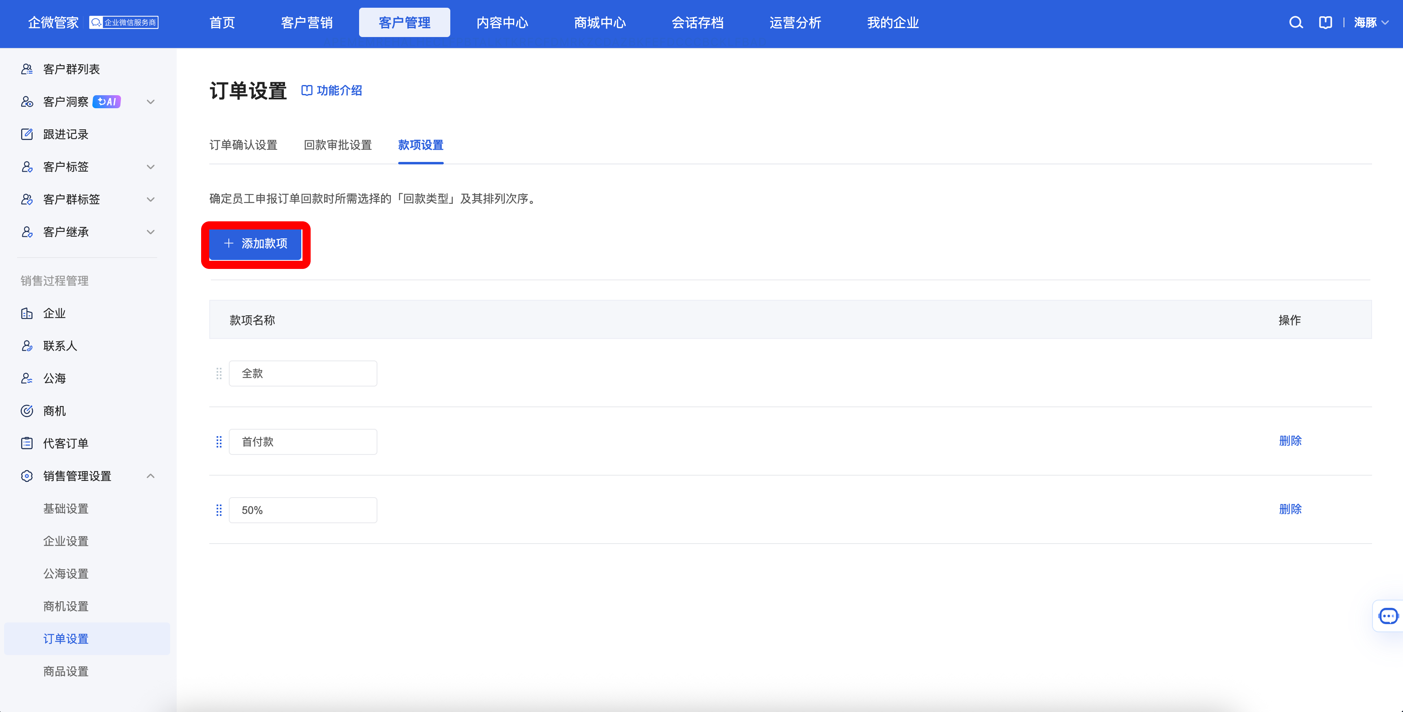Click the 企业 building icon

[x=27, y=313]
